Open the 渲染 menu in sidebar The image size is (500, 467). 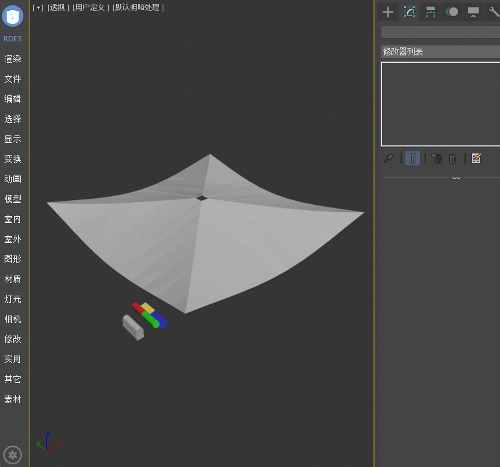[x=13, y=59]
